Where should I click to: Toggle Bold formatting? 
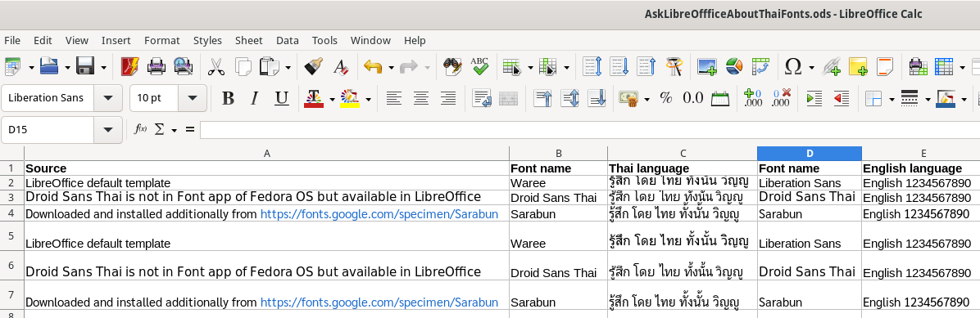228,98
